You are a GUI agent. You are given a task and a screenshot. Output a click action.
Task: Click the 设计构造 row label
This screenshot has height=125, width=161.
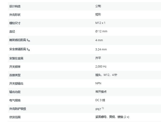coord(15,6)
